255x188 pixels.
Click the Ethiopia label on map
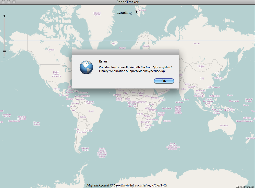155,98
